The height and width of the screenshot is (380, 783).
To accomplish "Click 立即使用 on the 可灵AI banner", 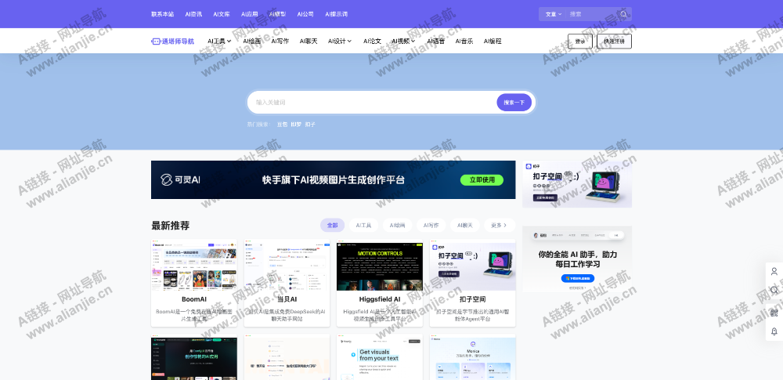I will click(482, 180).
